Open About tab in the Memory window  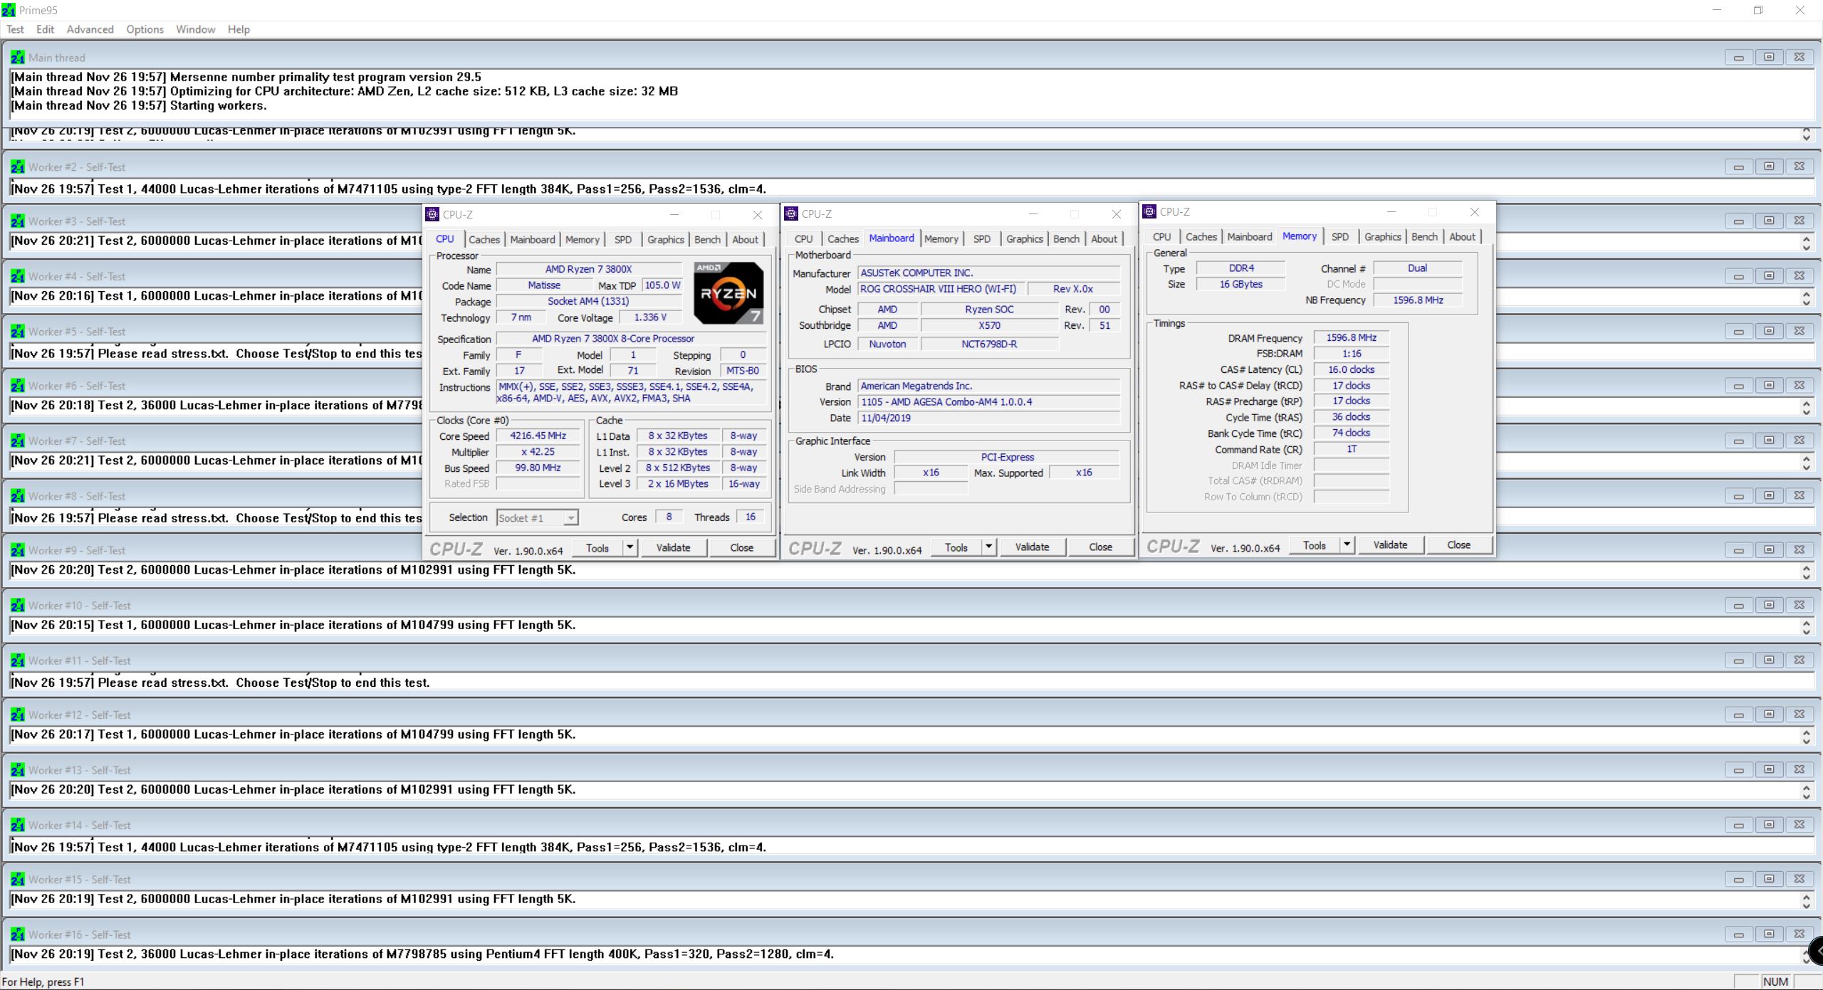(1462, 236)
